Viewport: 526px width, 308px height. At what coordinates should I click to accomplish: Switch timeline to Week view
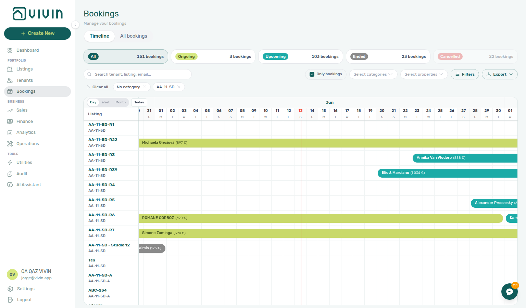point(106,102)
